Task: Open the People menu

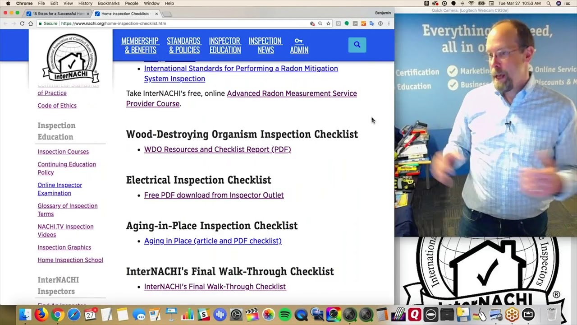Action: [x=132, y=3]
